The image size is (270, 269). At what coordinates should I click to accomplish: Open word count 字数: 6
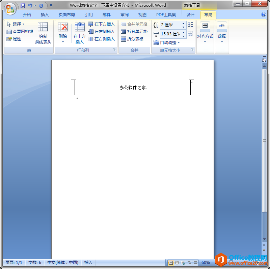[35, 263]
